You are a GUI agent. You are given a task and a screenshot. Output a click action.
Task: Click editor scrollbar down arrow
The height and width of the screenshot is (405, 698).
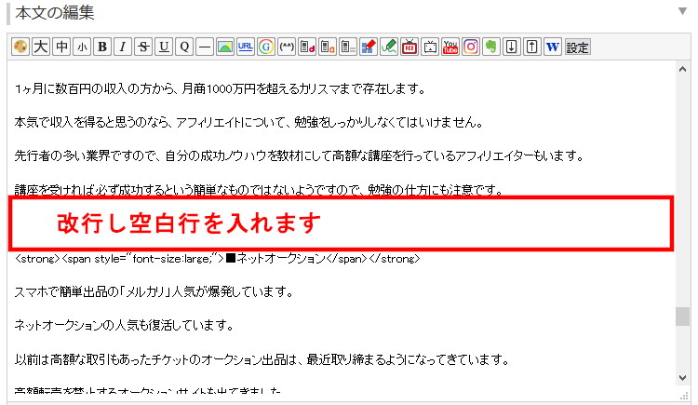(x=682, y=378)
